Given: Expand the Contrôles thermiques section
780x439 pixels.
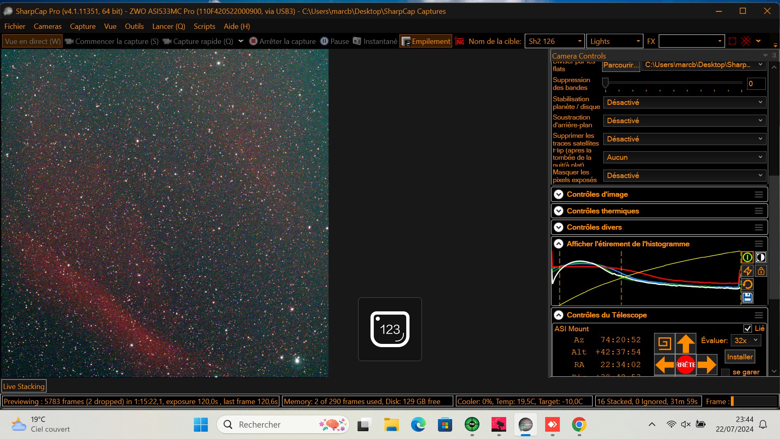Looking at the screenshot, I should 559,211.
